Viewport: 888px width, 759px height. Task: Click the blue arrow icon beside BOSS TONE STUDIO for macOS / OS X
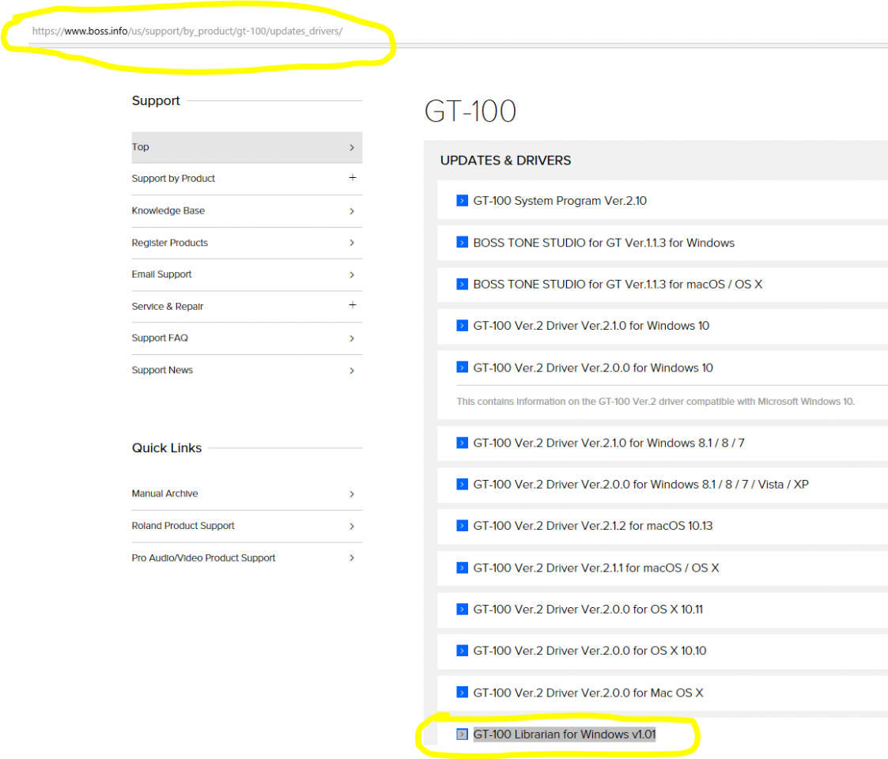click(x=462, y=284)
